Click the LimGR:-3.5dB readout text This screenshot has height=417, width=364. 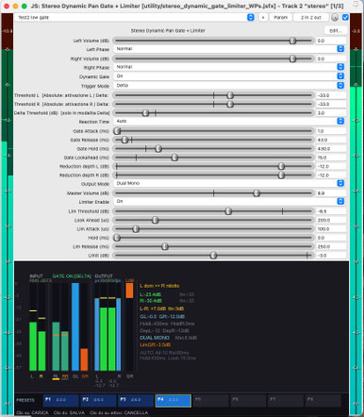[x=156, y=345]
